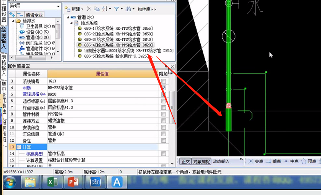Click the add specialty plus icon
The image size is (321, 195).
tap(12, 14)
